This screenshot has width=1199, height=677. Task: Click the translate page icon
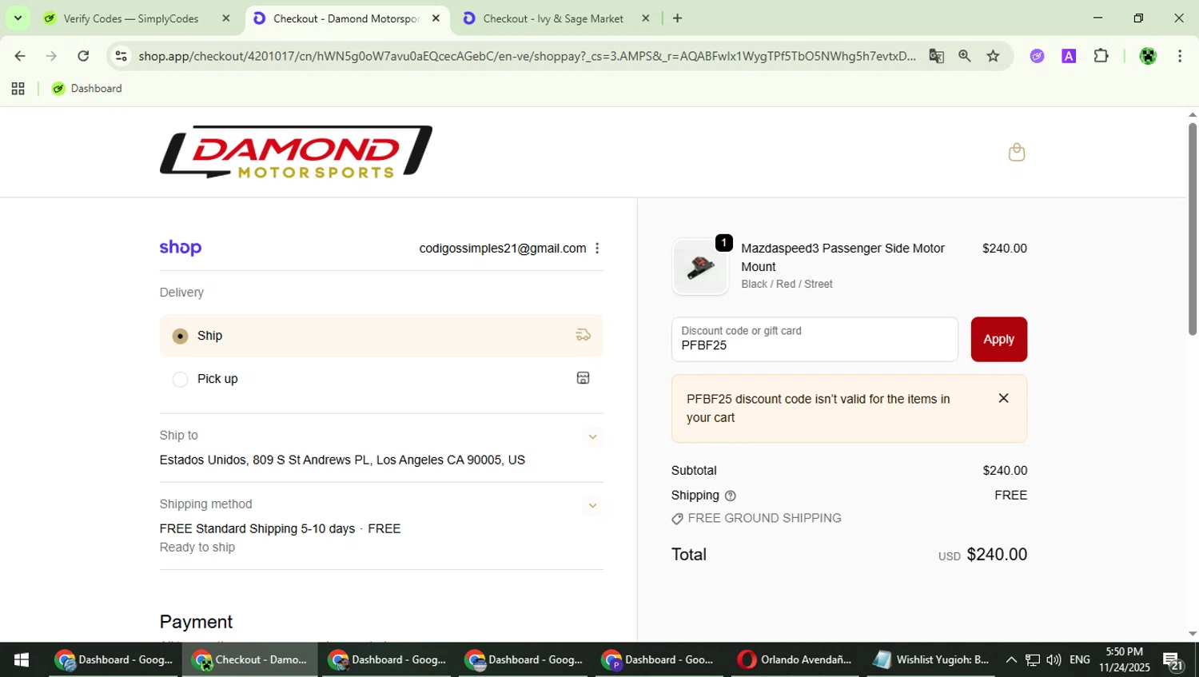coord(936,56)
